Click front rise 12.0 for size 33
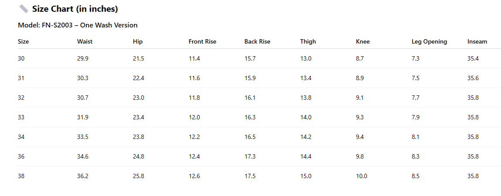 coord(194,117)
